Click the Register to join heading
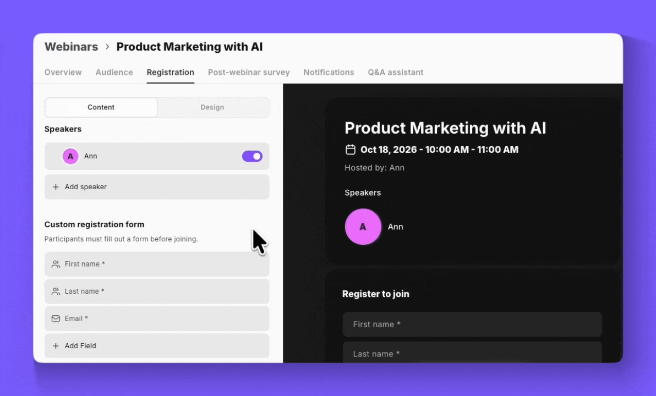Screen dimensions: 656x396 tap(376, 294)
